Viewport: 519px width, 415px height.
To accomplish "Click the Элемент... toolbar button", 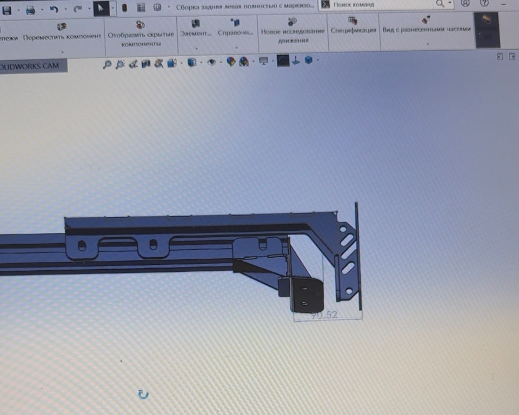I will tap(196, 29).
